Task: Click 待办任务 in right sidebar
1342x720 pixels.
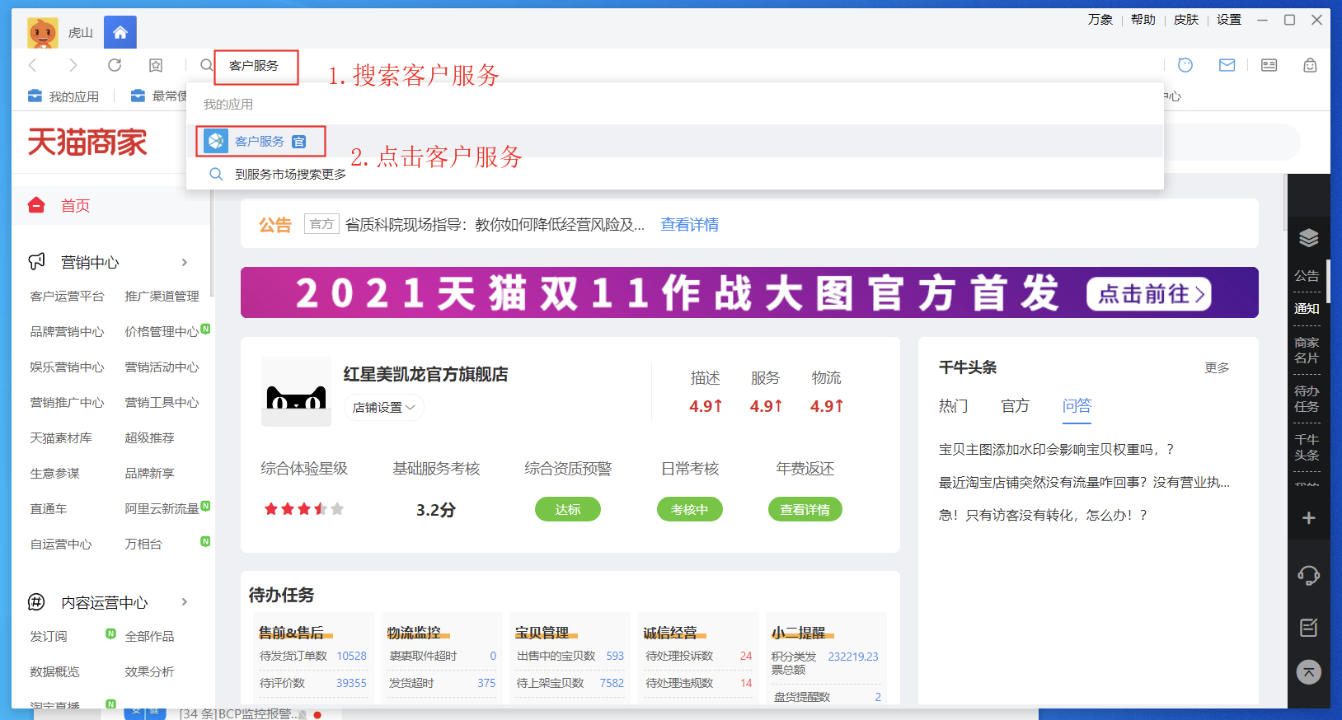Action: pos(1307,399)
